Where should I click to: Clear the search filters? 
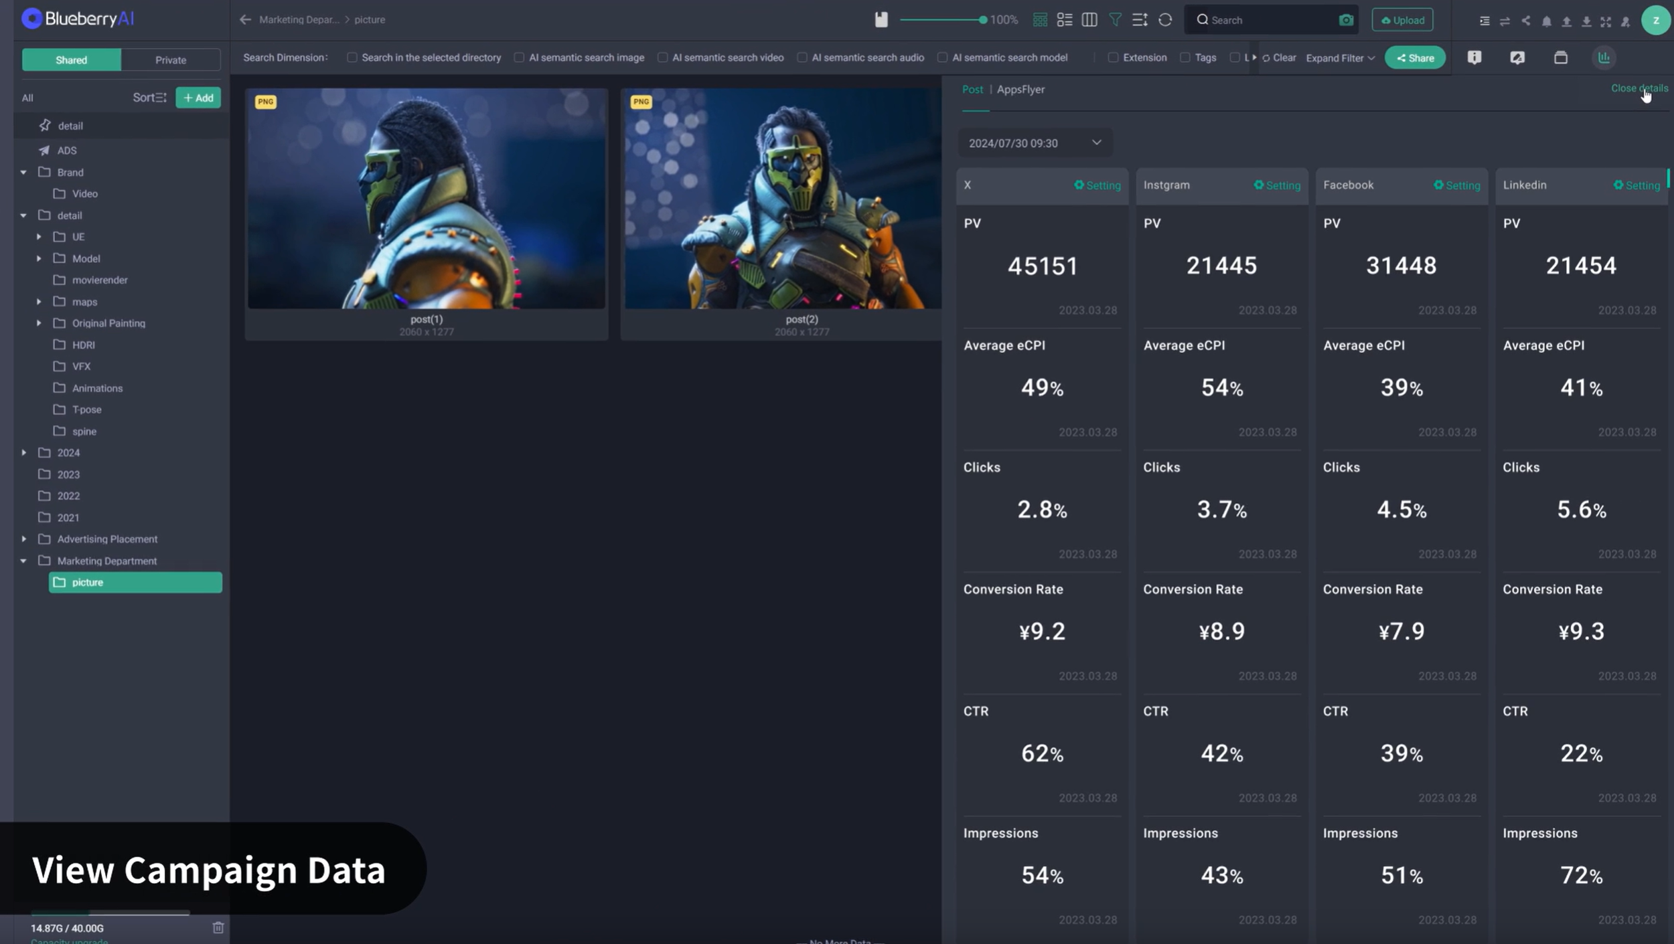(x=1279, y=58)
